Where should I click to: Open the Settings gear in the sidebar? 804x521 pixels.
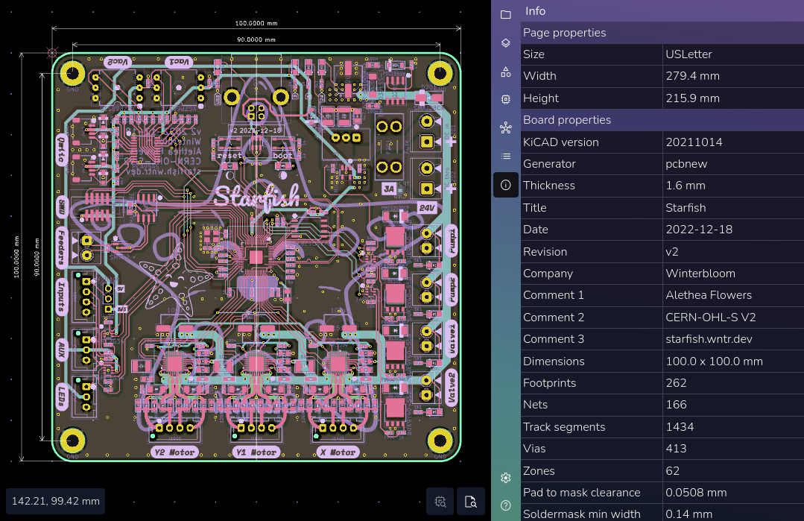point(506,478)
